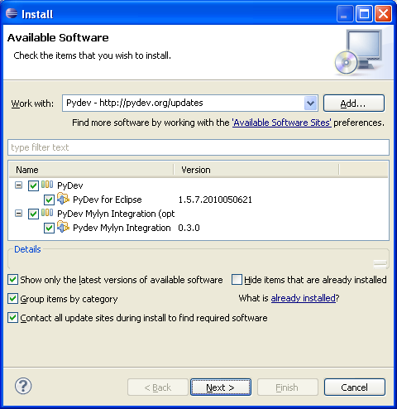397x409 pixels.
Task: Open the Work with site dropdown
Action: [310, 103]
